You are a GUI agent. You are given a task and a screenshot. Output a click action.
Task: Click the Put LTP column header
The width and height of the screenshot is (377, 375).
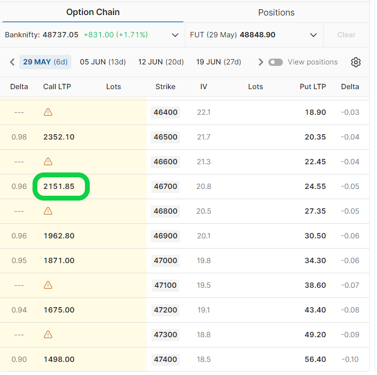point(312,87)
